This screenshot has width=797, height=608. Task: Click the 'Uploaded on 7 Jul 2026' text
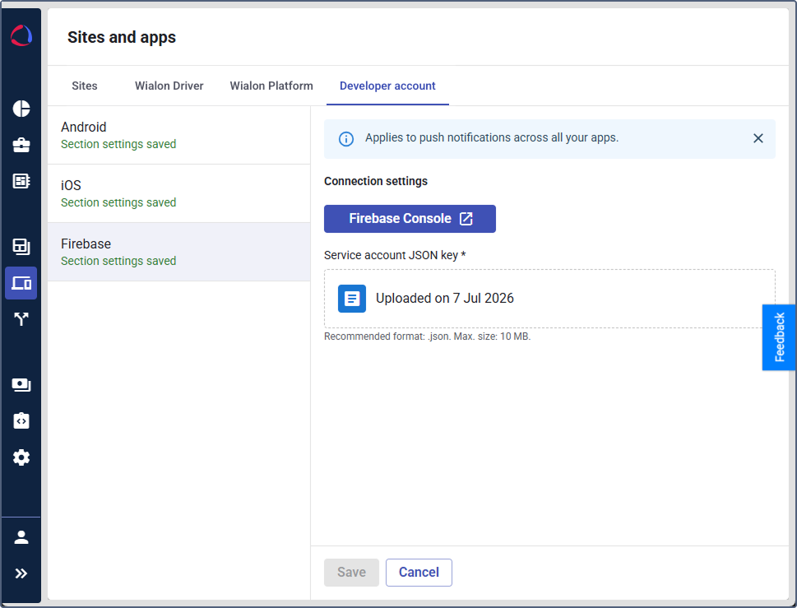pos(445,299)
